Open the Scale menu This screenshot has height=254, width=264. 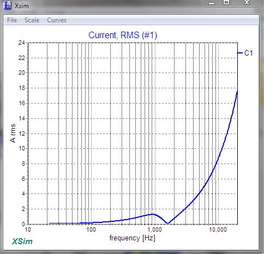pyautogui.click(x=32, y=20)
